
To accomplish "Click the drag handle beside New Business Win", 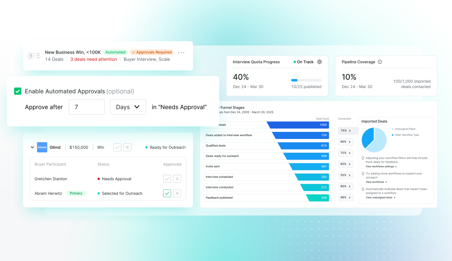I will pyautogui.click(x=38, y=56).
